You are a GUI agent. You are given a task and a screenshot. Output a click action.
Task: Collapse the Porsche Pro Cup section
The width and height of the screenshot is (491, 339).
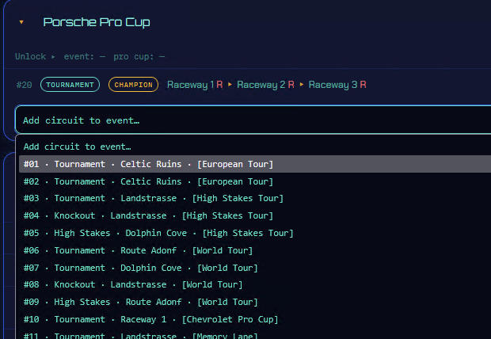click(21, 22)
